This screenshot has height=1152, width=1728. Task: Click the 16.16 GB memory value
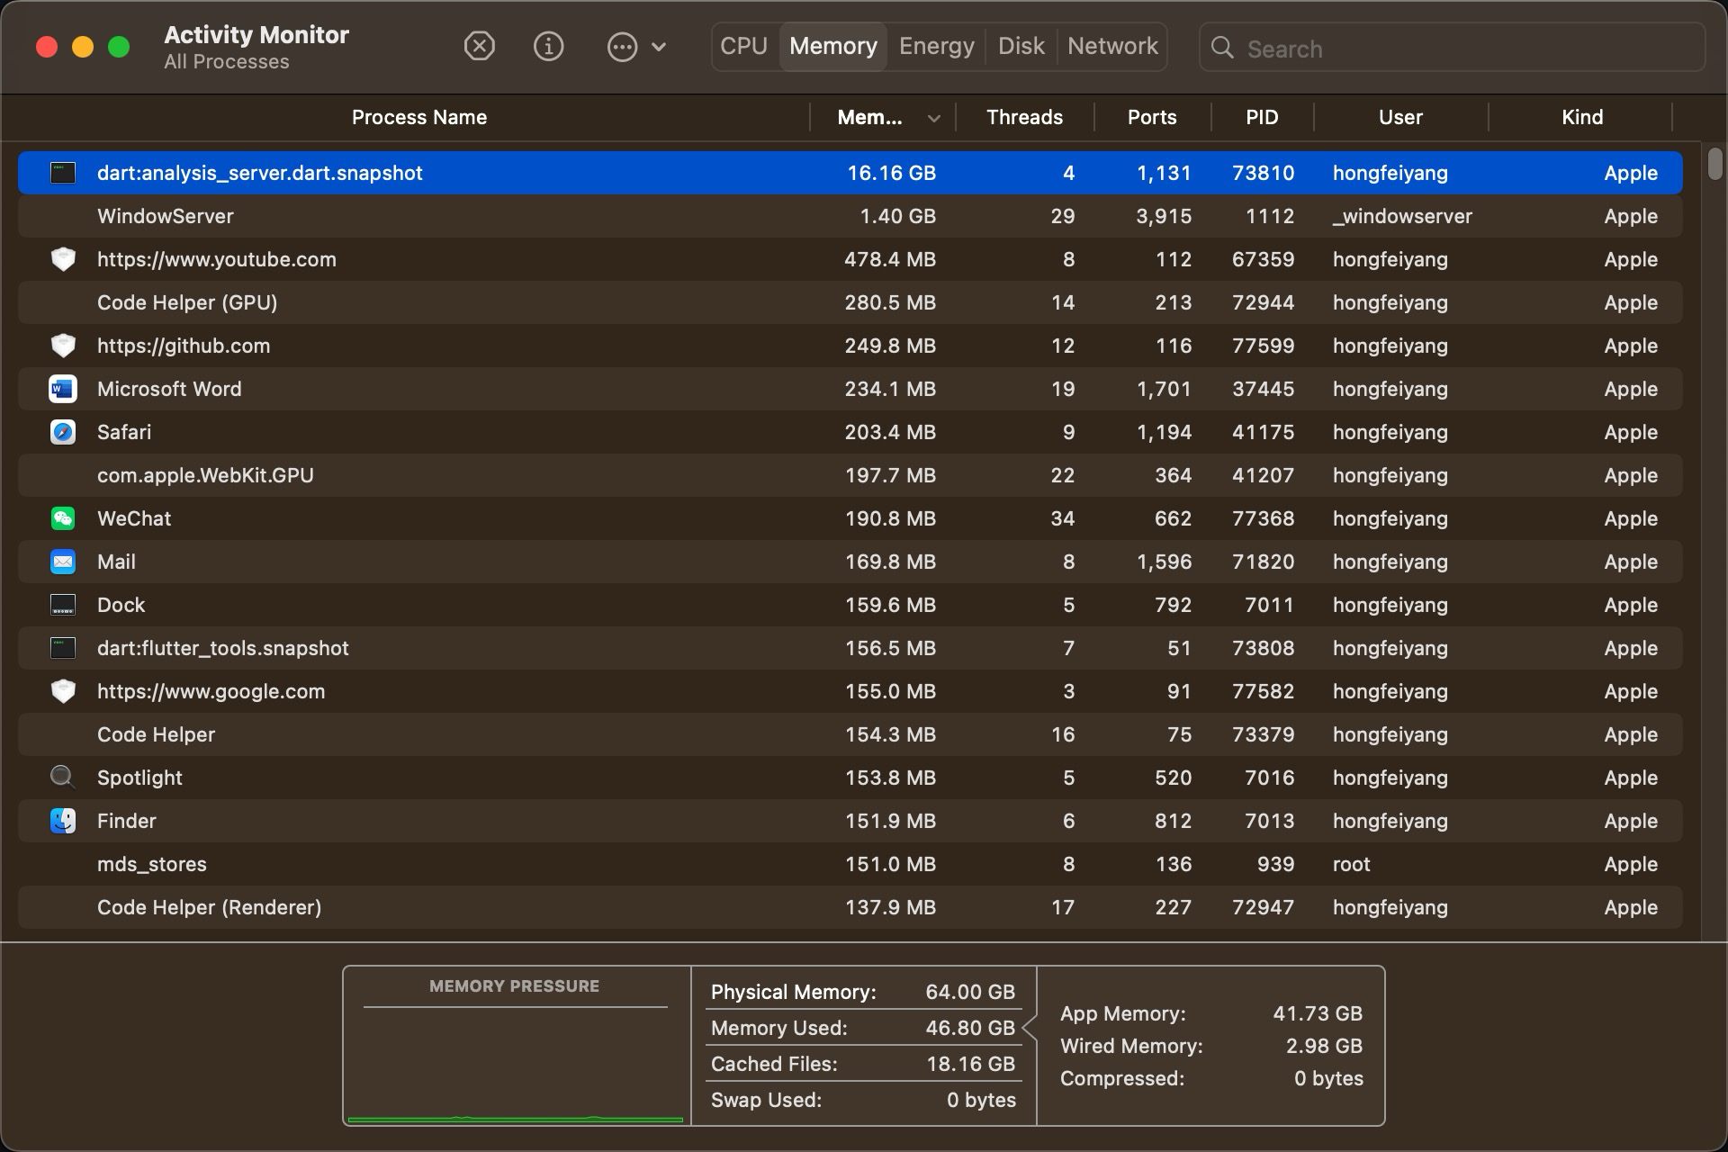pos(891,173)
